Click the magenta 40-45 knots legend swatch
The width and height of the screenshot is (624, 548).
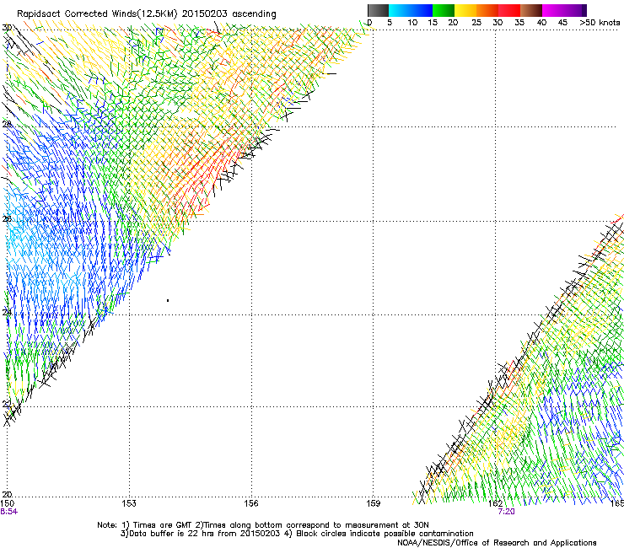point(553,10)
